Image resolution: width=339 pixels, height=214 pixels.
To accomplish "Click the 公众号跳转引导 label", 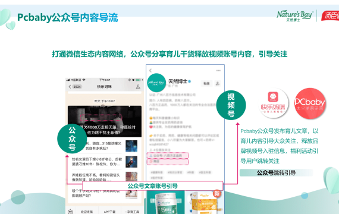I will (x=276, y=173).
